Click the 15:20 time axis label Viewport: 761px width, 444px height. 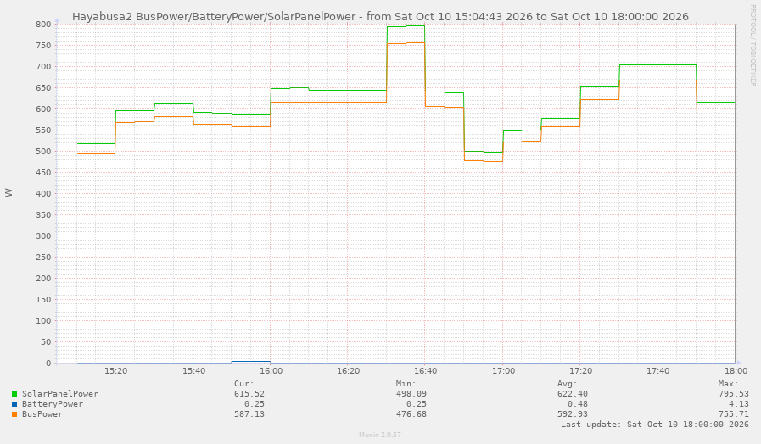pos(115,371)
